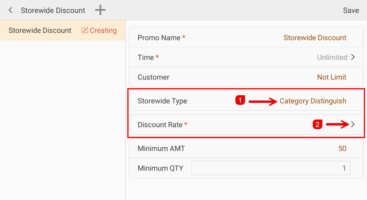Click the Unlimited time value

pyautogui.click(x=332, y=57)
